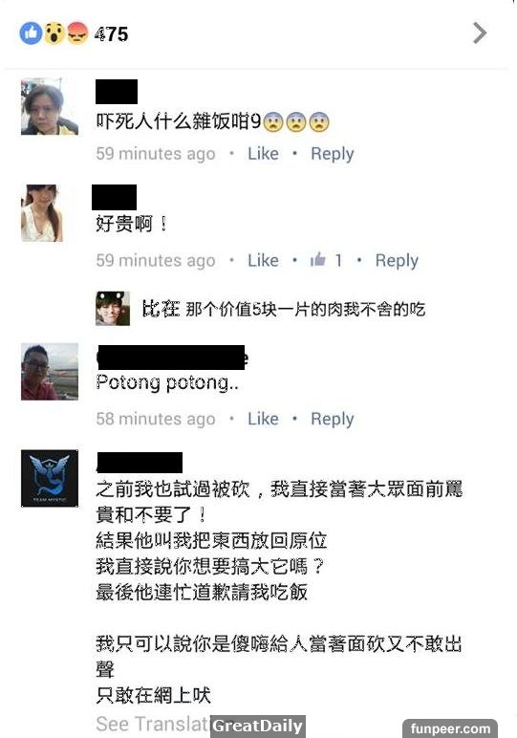
Task: Click the Wow reaction emoji
Action: tap(54, 33)
